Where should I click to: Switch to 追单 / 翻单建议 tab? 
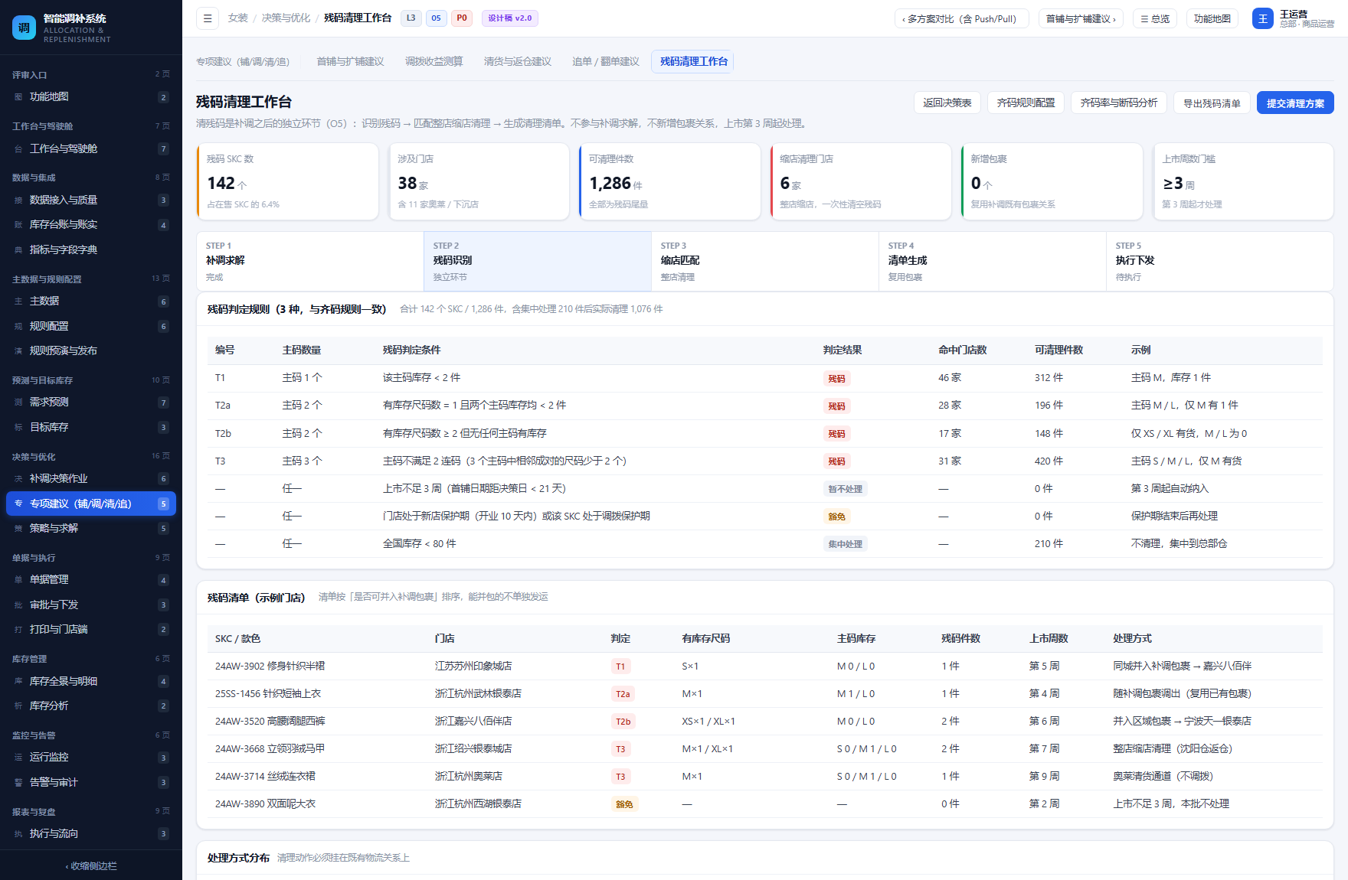click(606, 61)
